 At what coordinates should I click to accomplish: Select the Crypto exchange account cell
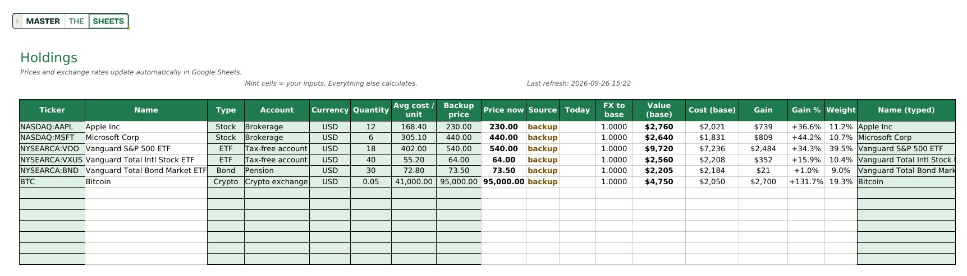[x=277, y=181]
